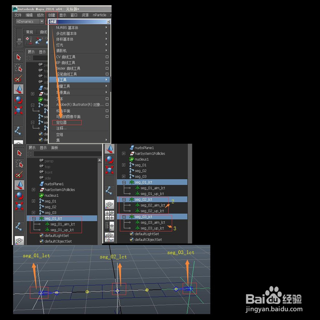Choose the Scale tool in the 创建 menu window

pos(19,110)
